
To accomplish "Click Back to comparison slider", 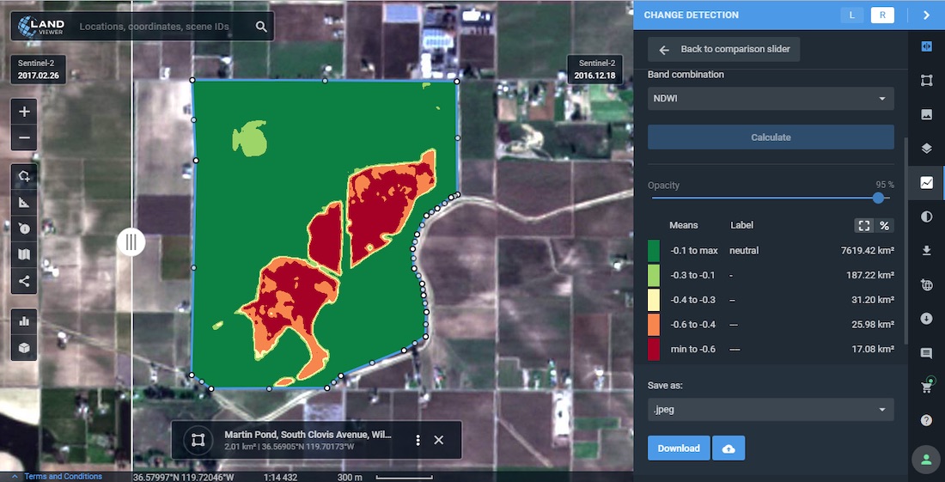I will [x=724, y=50].
